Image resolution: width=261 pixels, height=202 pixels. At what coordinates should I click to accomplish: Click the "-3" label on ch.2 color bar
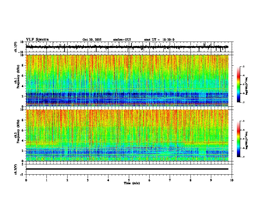point(243,121)
